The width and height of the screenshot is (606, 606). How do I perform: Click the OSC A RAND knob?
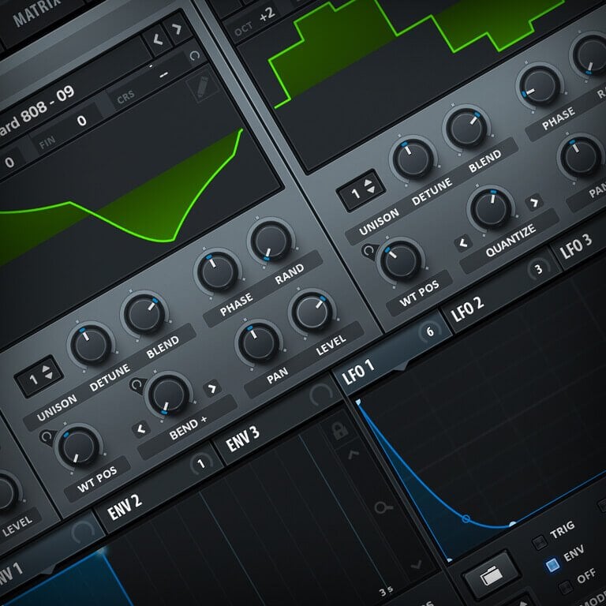click(271, 241)
